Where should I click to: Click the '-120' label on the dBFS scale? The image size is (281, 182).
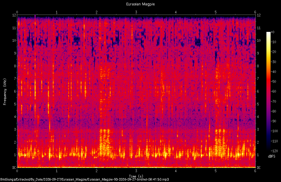pos(274,151)
